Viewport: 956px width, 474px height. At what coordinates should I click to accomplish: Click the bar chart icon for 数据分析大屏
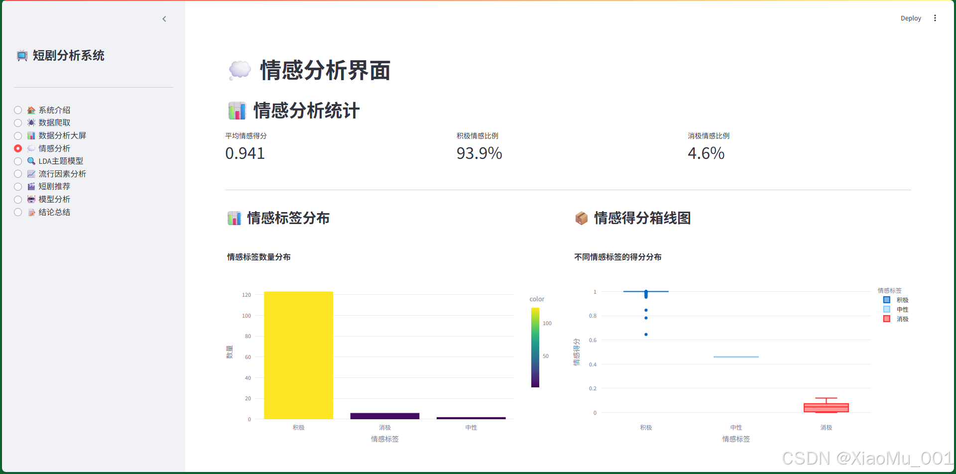[x=31, y=135]
